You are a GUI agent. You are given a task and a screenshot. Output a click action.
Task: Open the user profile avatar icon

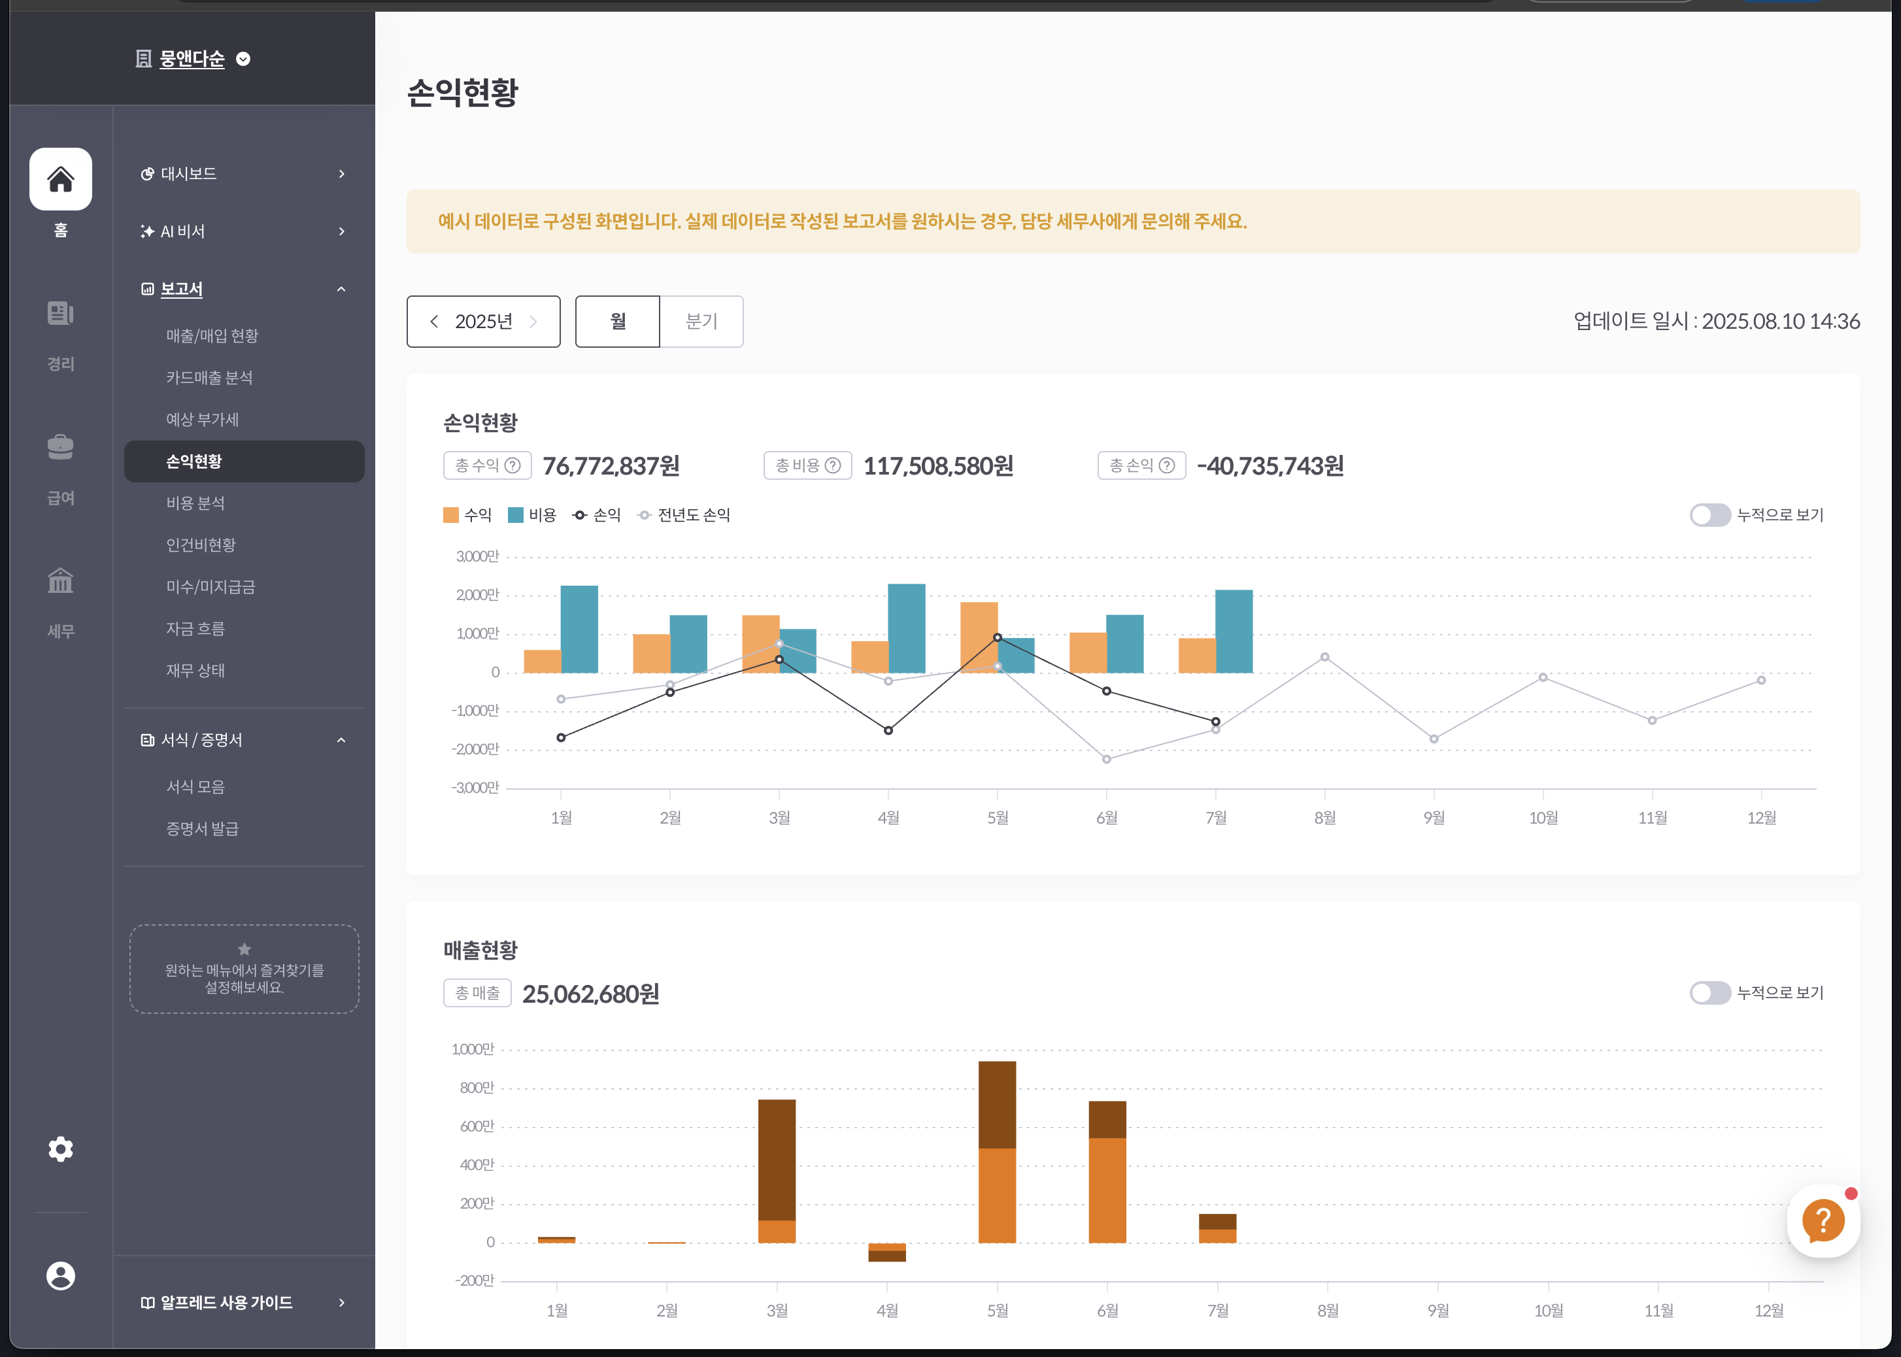(x=60, y=1276)
